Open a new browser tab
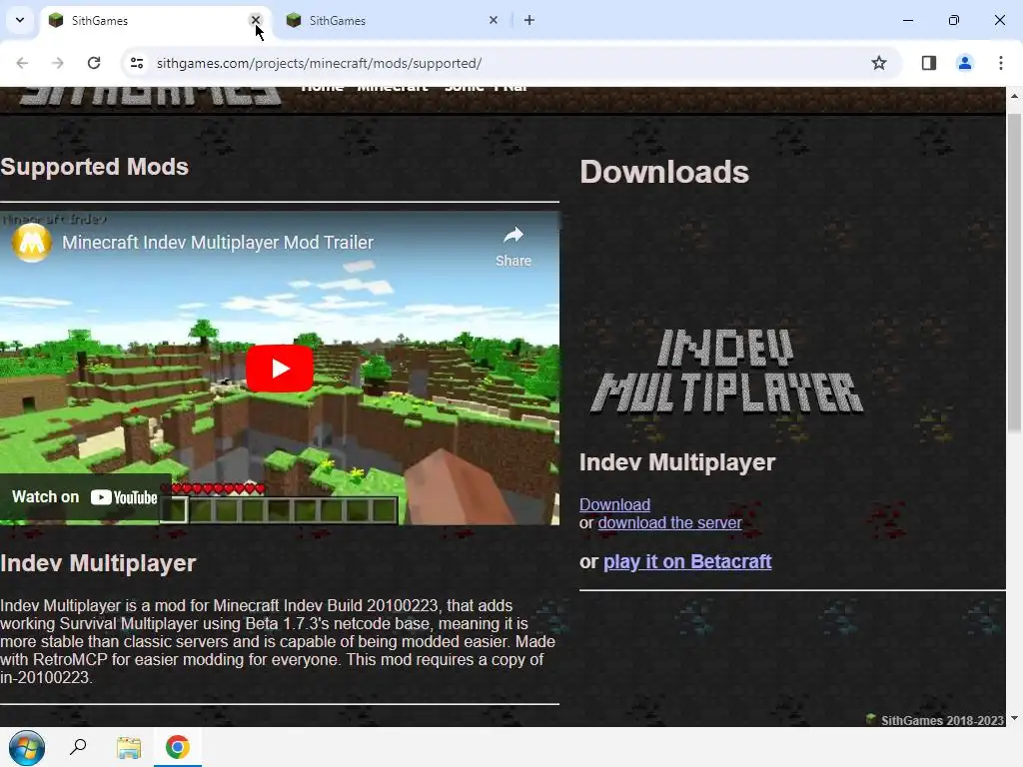Viewport: 1023px width, 767px height. click(x=529, y=20)
